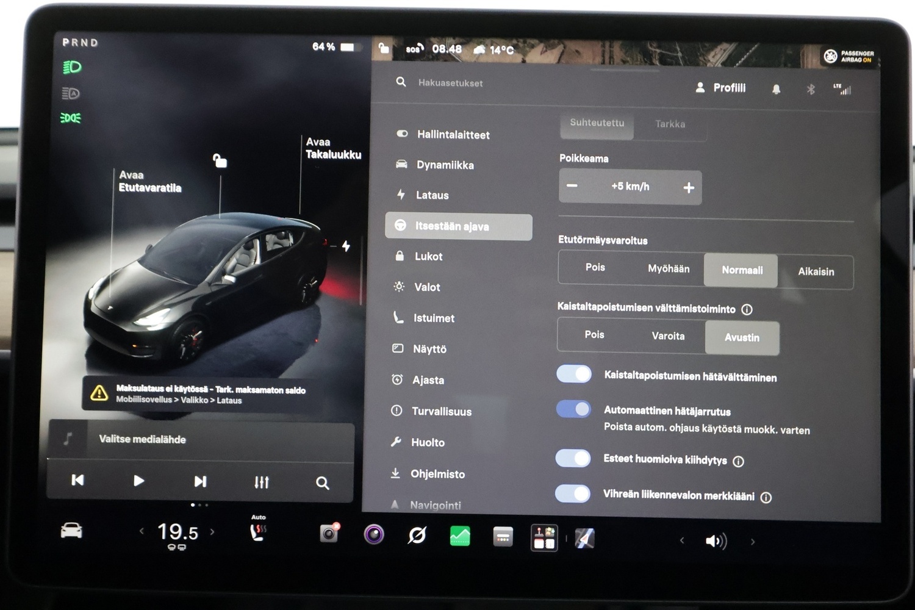The height and width of the screenshot is (610, 915).
Task: Tap the lock icon in top status bar
Action: [384, 48]
